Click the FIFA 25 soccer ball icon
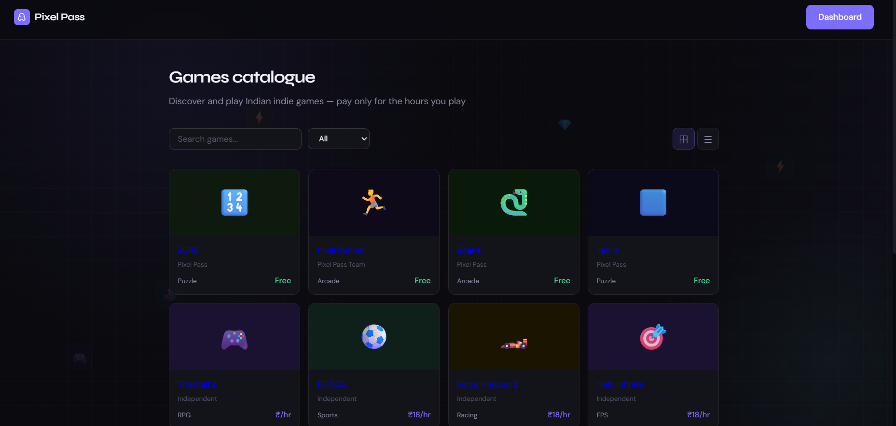Screen dimensions: 896x426 pos(374,337)
